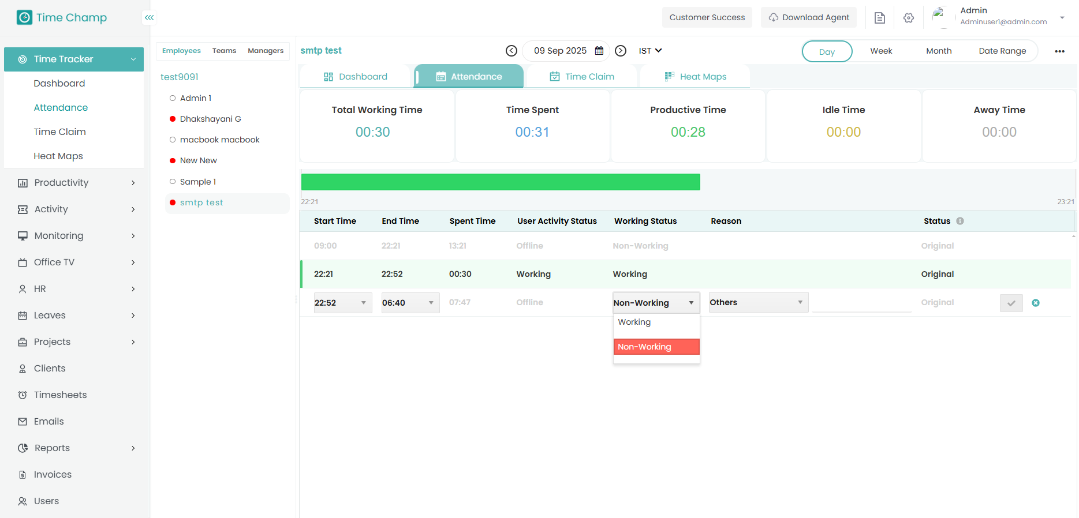
Task: Go to previous date arrow
Action: click(512, 51)
